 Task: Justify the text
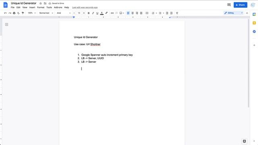click(x=141, y=13)
